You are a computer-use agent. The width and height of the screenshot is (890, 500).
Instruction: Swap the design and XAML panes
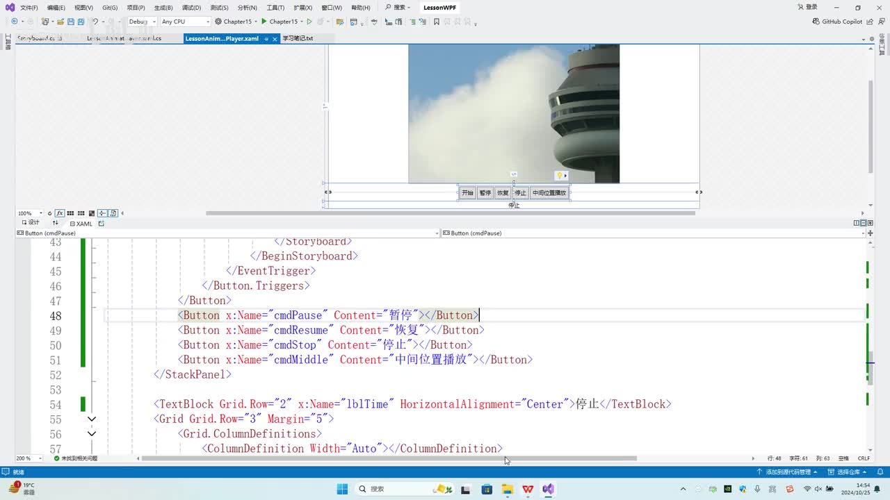click(56, 224)
